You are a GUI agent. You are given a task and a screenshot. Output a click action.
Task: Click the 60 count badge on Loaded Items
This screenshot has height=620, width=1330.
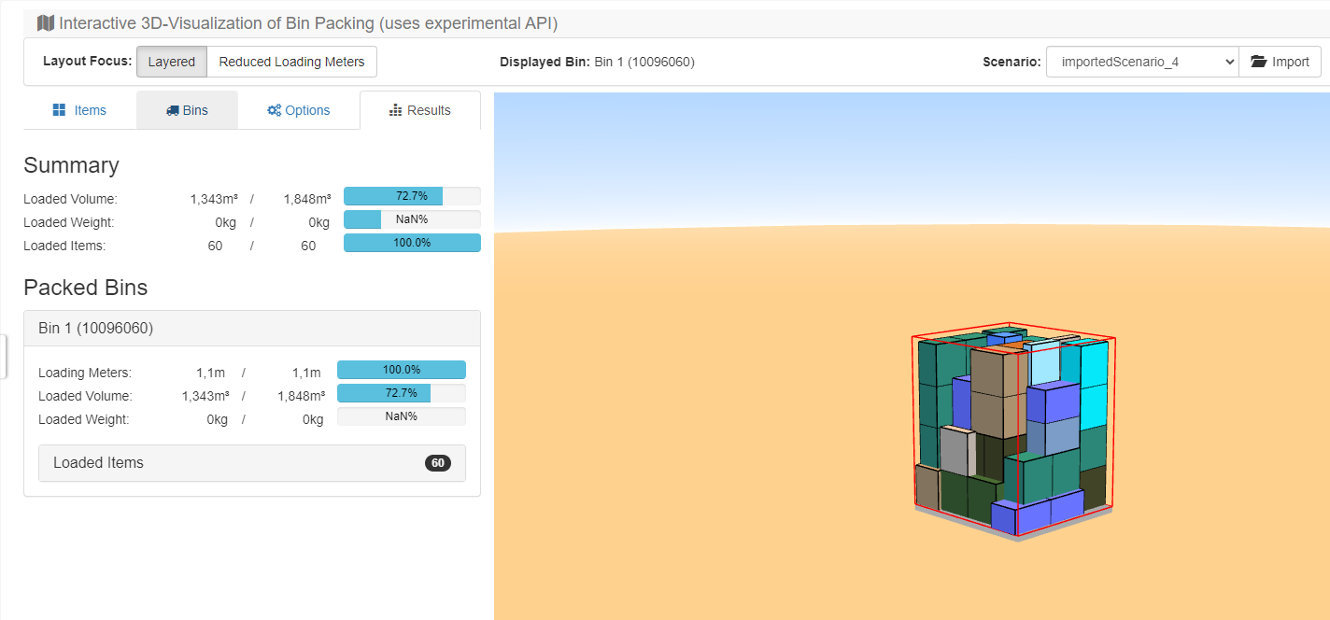click(437, 463)
